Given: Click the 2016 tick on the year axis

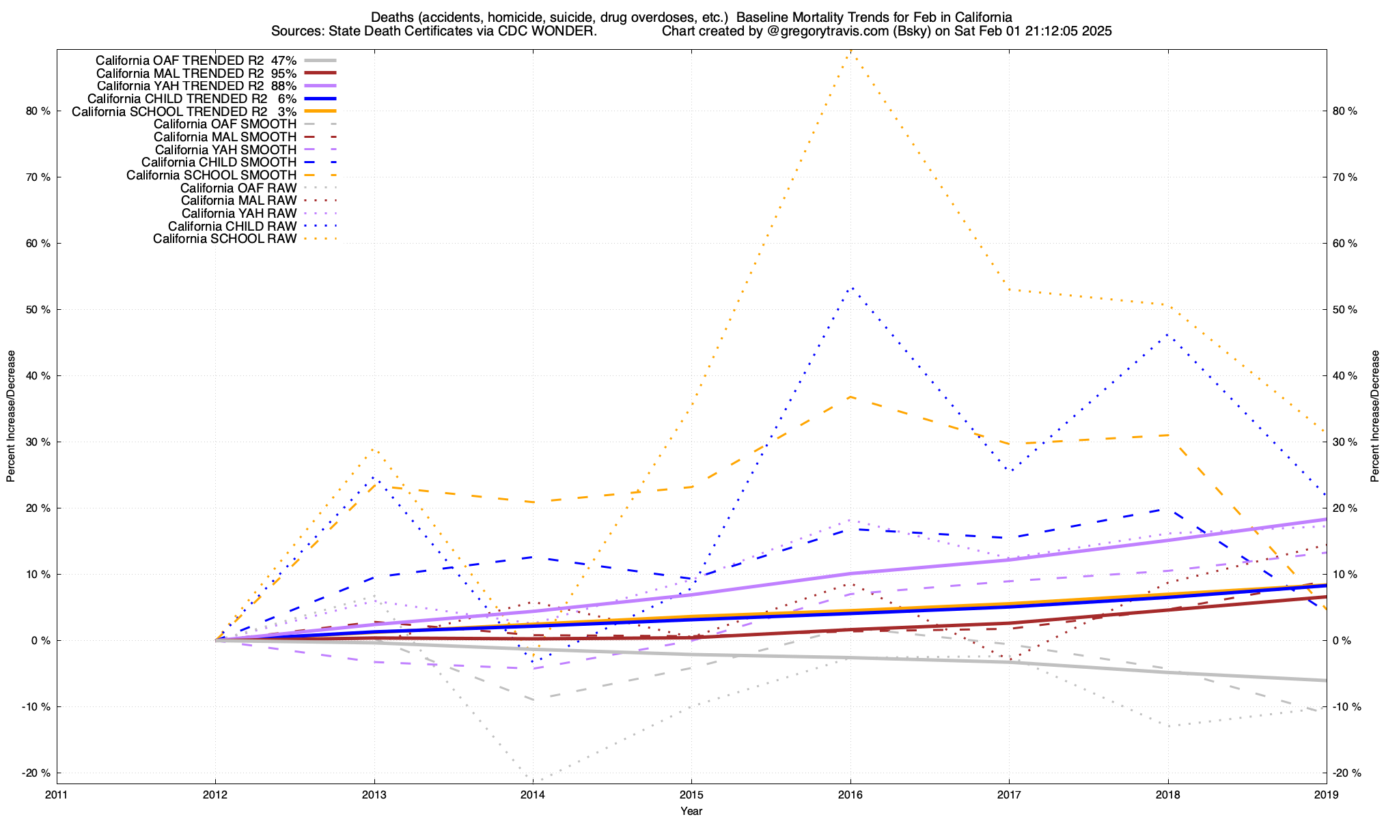Looking at the screenshot, I should pyautogui.click(x=850, y=794).
